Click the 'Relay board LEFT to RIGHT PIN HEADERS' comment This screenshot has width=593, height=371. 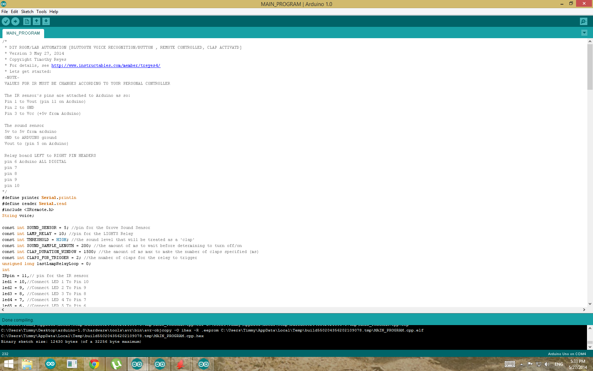point(50,155)
